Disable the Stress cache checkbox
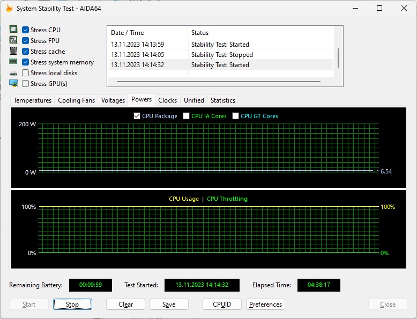This screenshot has width=417, height=319. (x=25, y=51)
